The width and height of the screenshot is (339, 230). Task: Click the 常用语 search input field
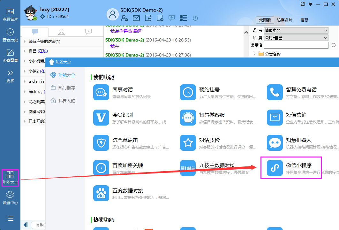pos(296,45)
